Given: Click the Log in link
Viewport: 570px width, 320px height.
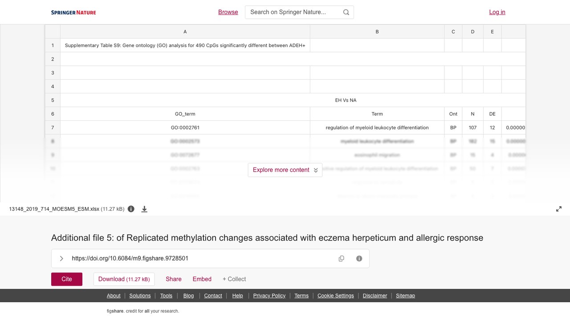Looking at the screenshot, I should click(x=497, y=12).
